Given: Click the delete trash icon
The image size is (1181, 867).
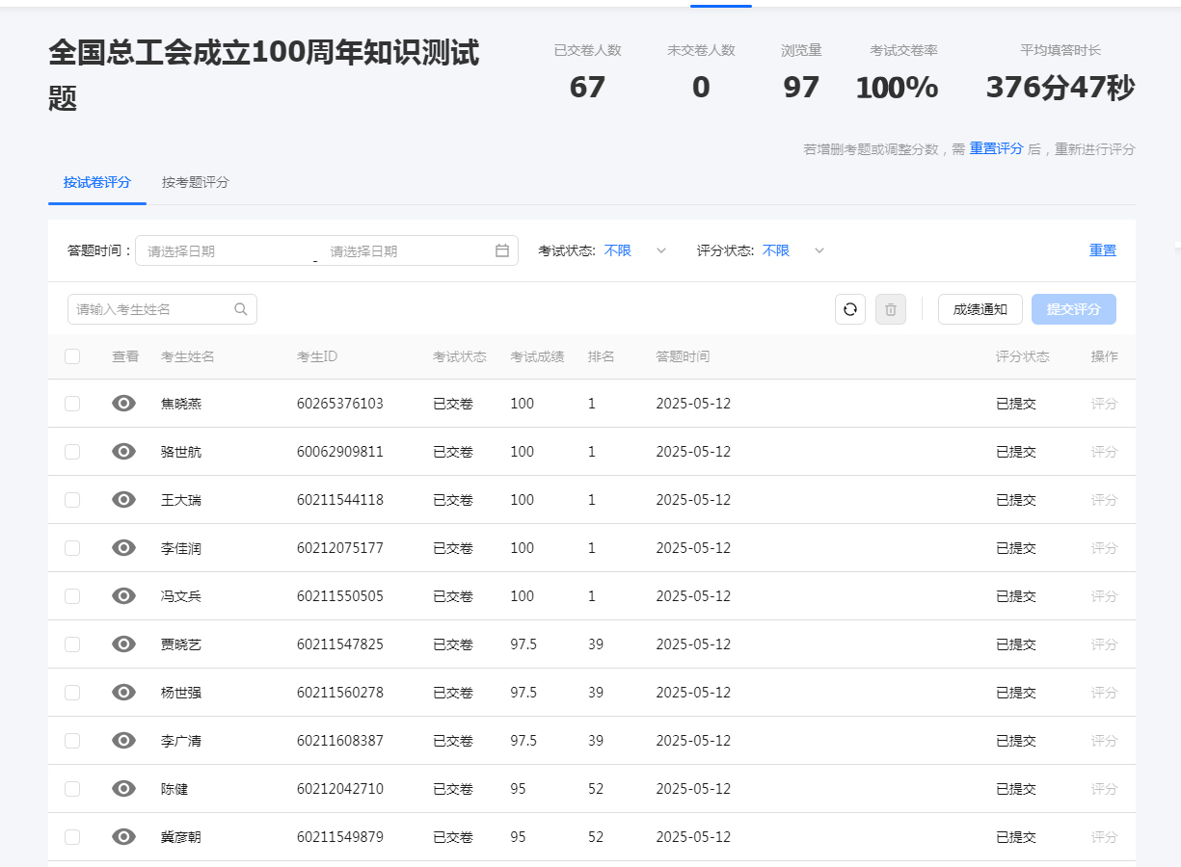Looking at the screenshot, I should [890, 308].
